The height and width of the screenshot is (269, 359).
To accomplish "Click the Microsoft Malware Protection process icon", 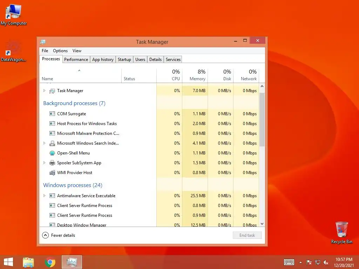I will click(x=52, y=133).
